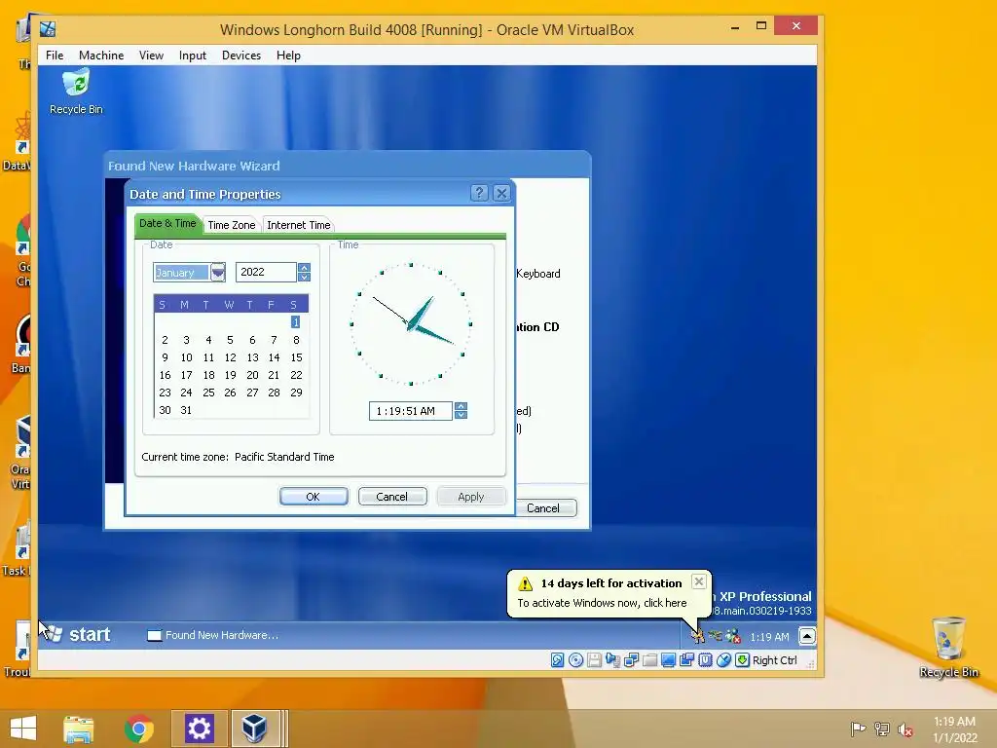Open the Recycle Bin inside the Longhorn VM
This screenshot has width=997, height=748.
coord(76,93)
